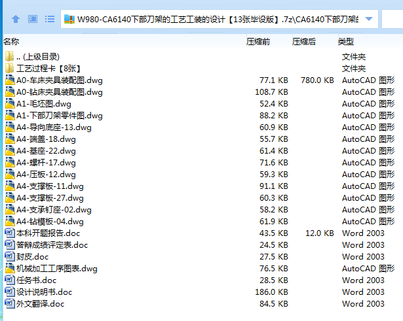The height and width of the screenshot is (321, 403).
Task: Select the A1-毛坯图.dwg file icon
Action: point(10,103)
